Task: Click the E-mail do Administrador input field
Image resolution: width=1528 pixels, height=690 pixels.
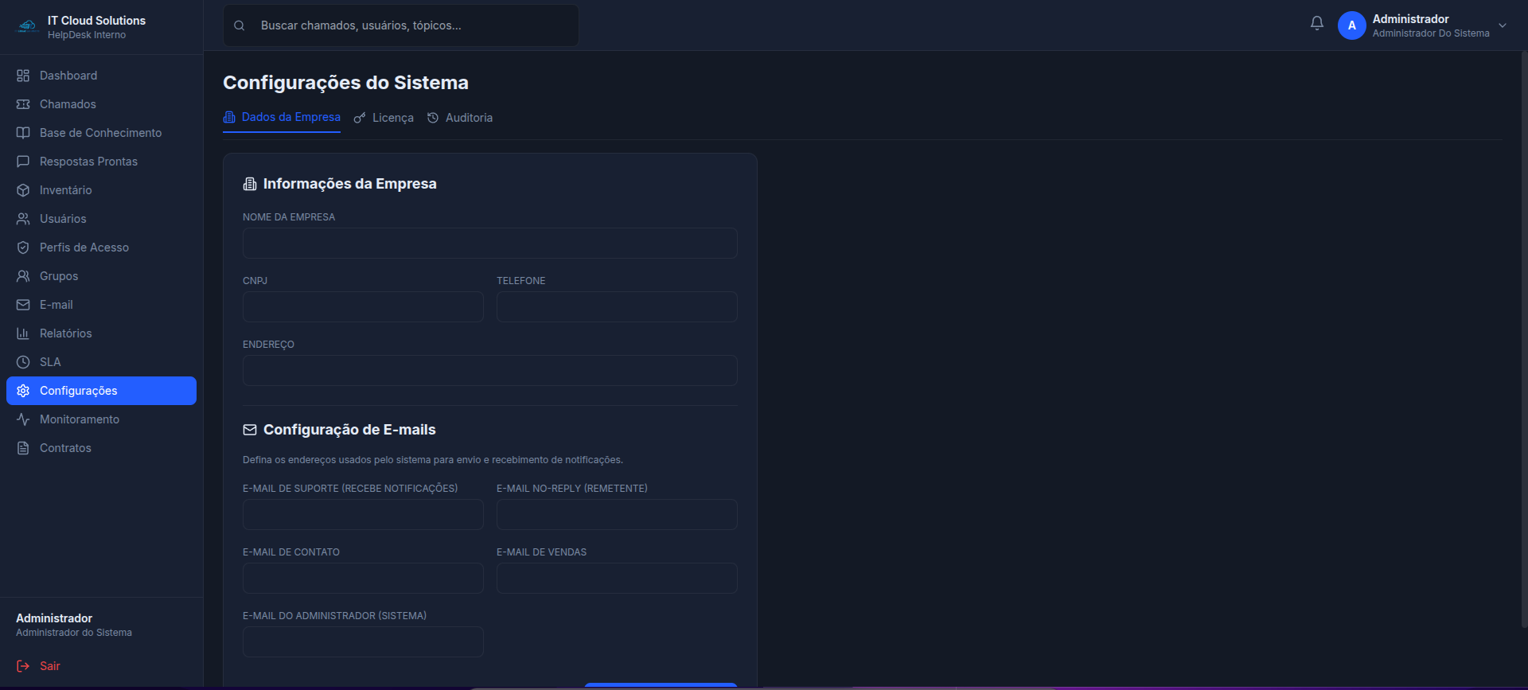Action: [363, 642]
